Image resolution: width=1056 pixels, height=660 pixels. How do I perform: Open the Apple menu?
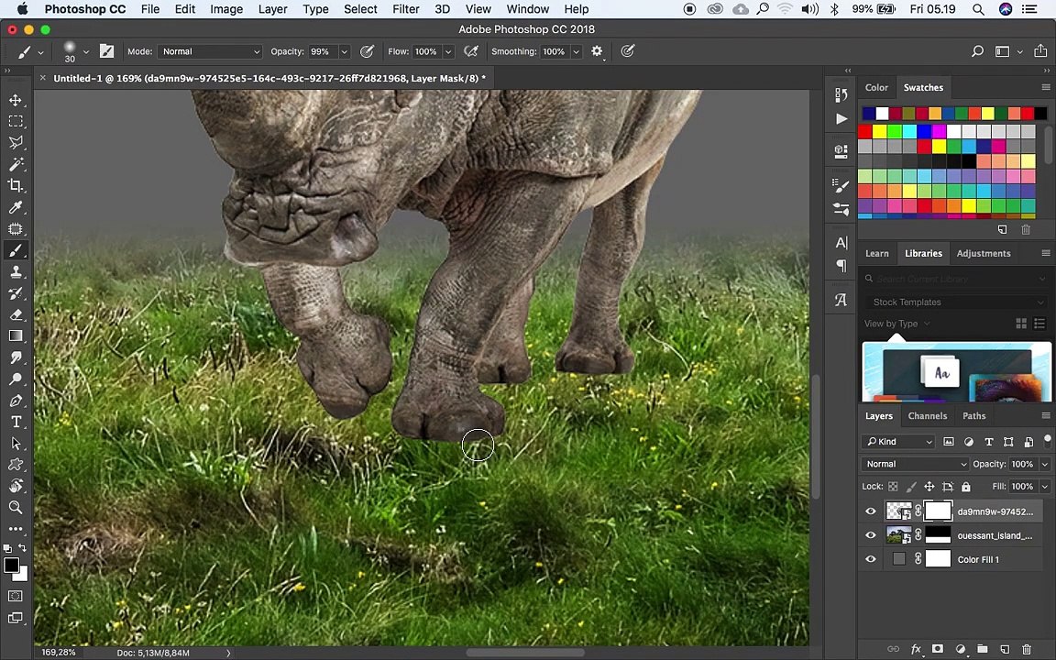(22, 9)
